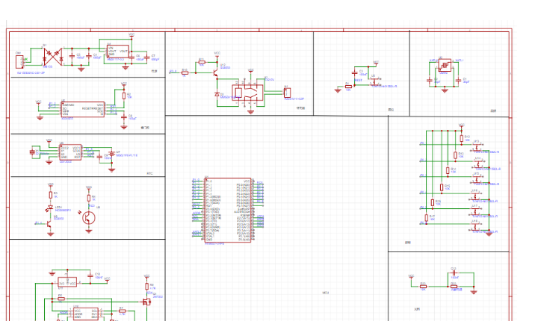Select ground symbol under crystal capacitors
538x336 pixels.
pos(445,90)
